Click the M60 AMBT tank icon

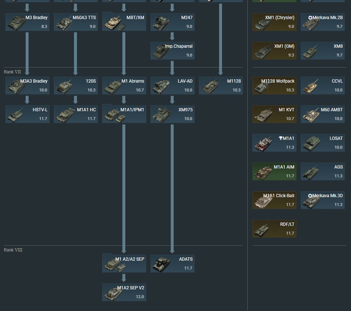(311, 115)
